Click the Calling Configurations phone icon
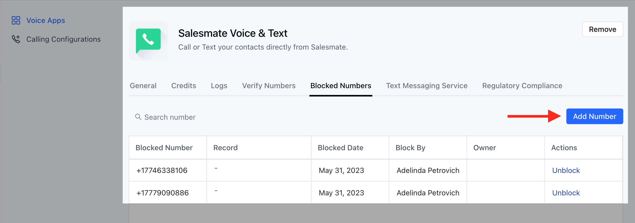635x223 pixels. (x=16, y=39)
